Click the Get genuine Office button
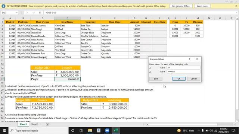Viewport: 239px width, 134px height. [181, 6]
